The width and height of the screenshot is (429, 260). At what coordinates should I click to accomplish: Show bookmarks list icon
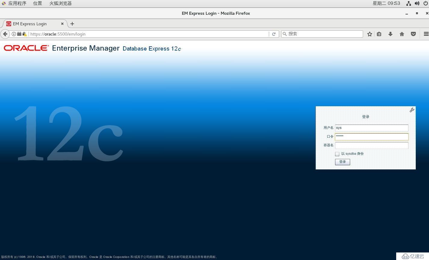pos(379,34)
